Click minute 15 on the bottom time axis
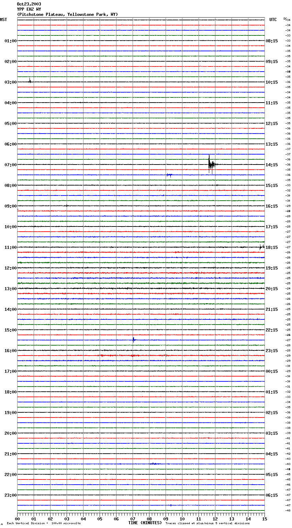 click(x=265, y=519)
